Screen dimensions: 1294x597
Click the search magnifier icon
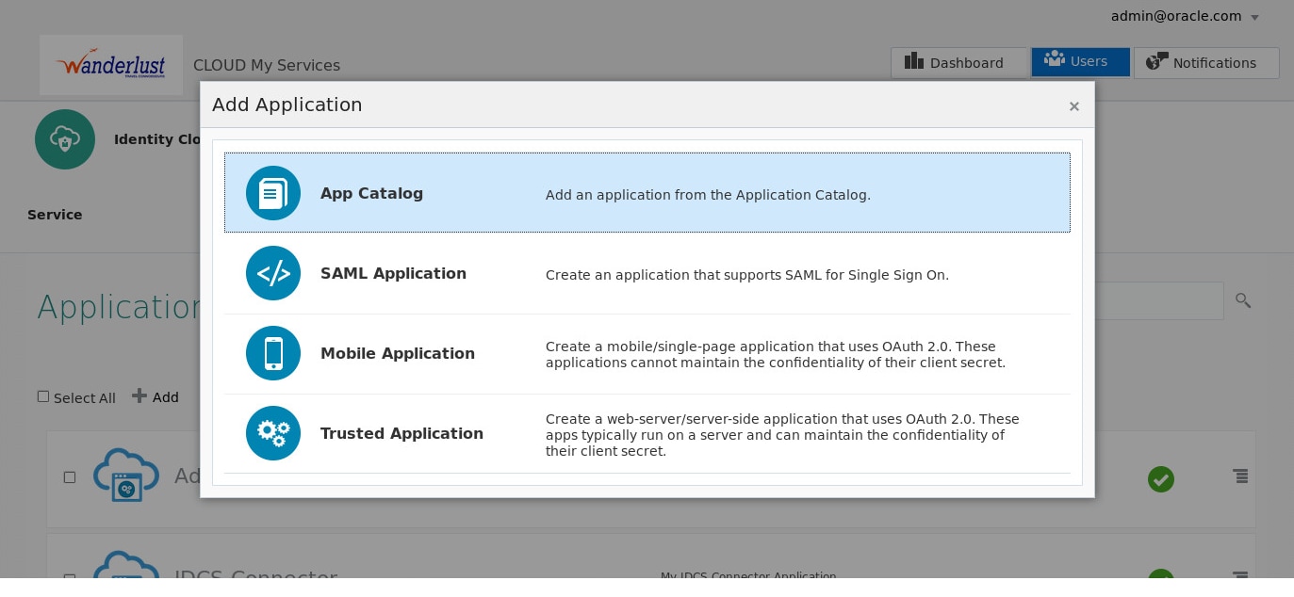(x=1243, y=300)
